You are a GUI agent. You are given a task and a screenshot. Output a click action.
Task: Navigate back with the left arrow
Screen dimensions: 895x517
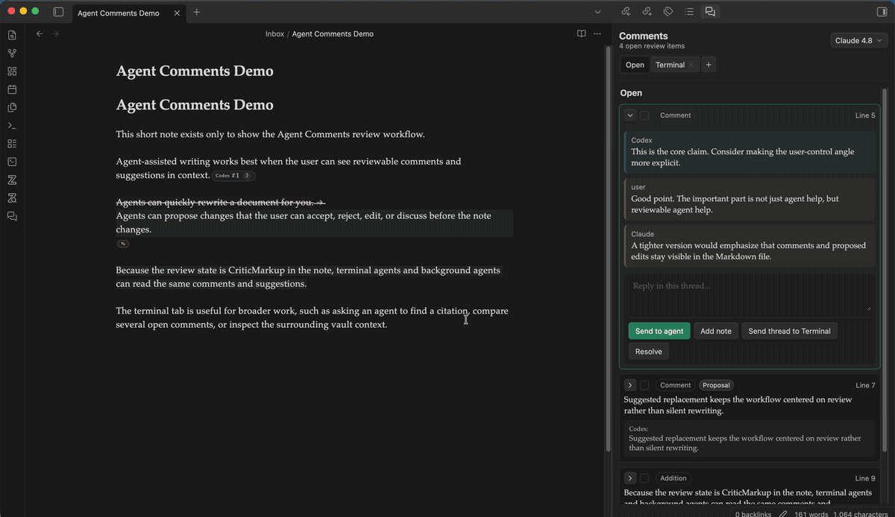pos(40,34)
